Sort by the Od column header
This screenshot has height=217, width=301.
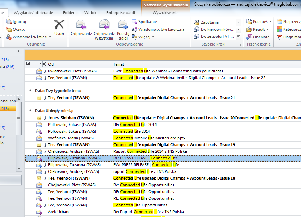(79, 64)
